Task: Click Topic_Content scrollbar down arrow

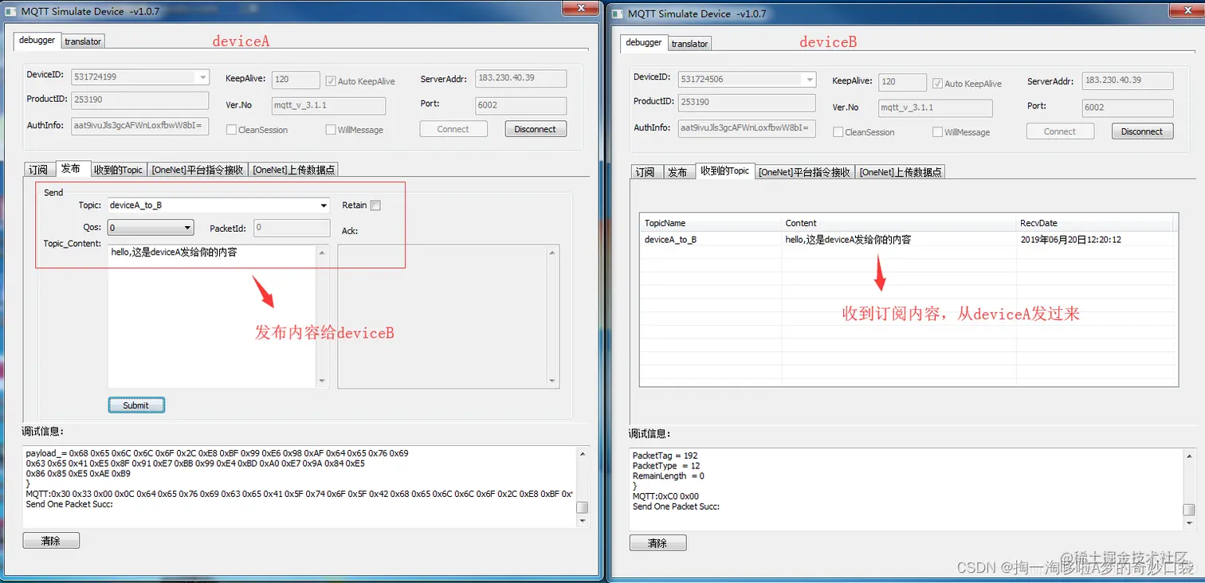Action: click(322, 381)
